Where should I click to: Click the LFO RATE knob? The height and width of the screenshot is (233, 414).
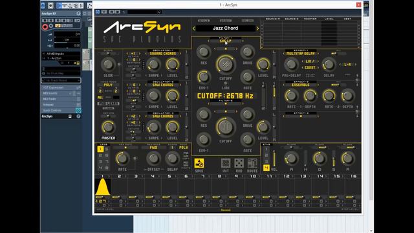[122, 159]
